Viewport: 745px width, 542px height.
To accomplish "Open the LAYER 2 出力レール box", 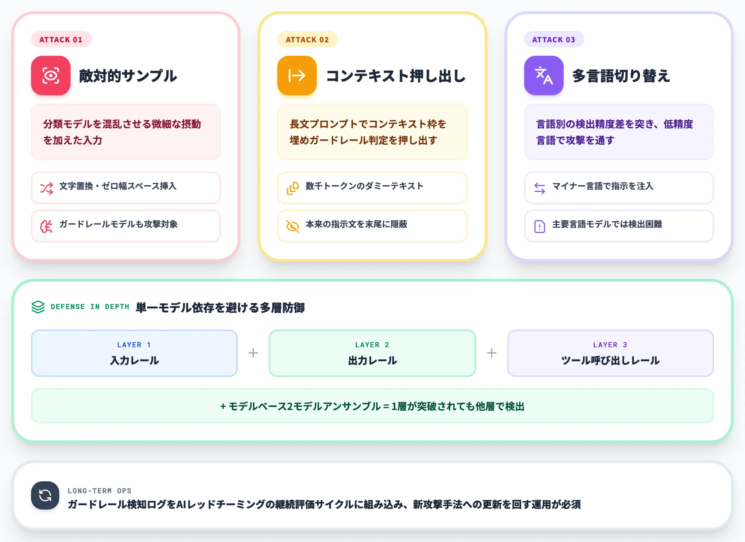I will pyautogui.click(x=372, y=353).
